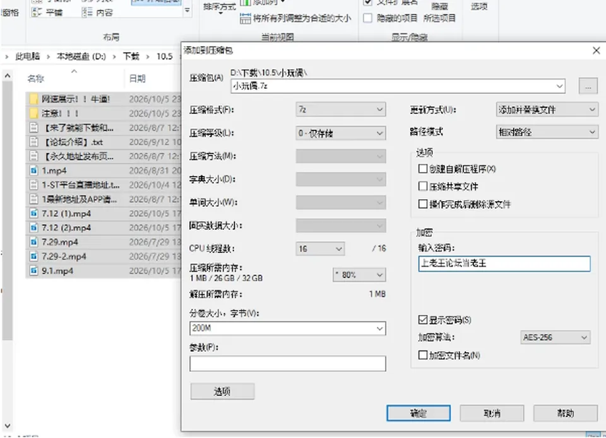
Task: Open the 分卷大小 200M combo box
Action: tap(288, 328)
